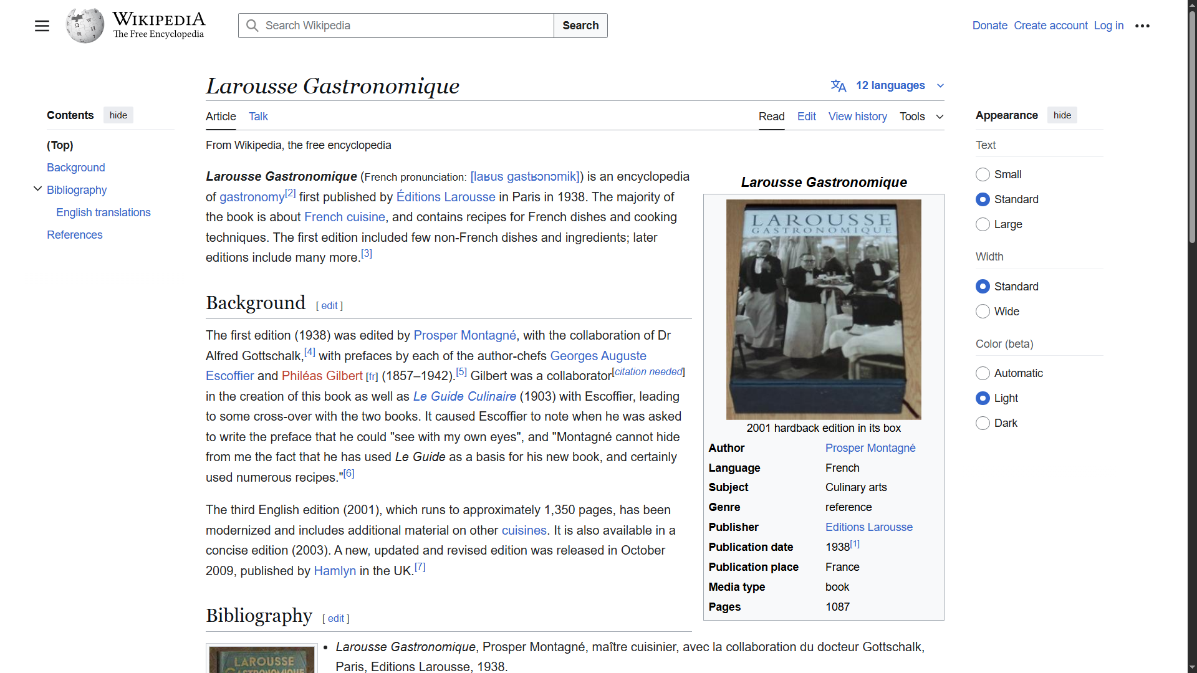
Task: Go to Bibliography section from contents
Action: 77,190
